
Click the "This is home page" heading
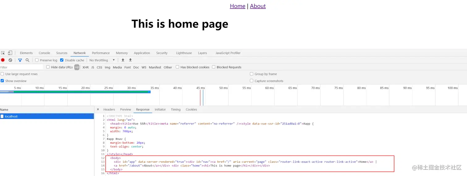[180, 24]
